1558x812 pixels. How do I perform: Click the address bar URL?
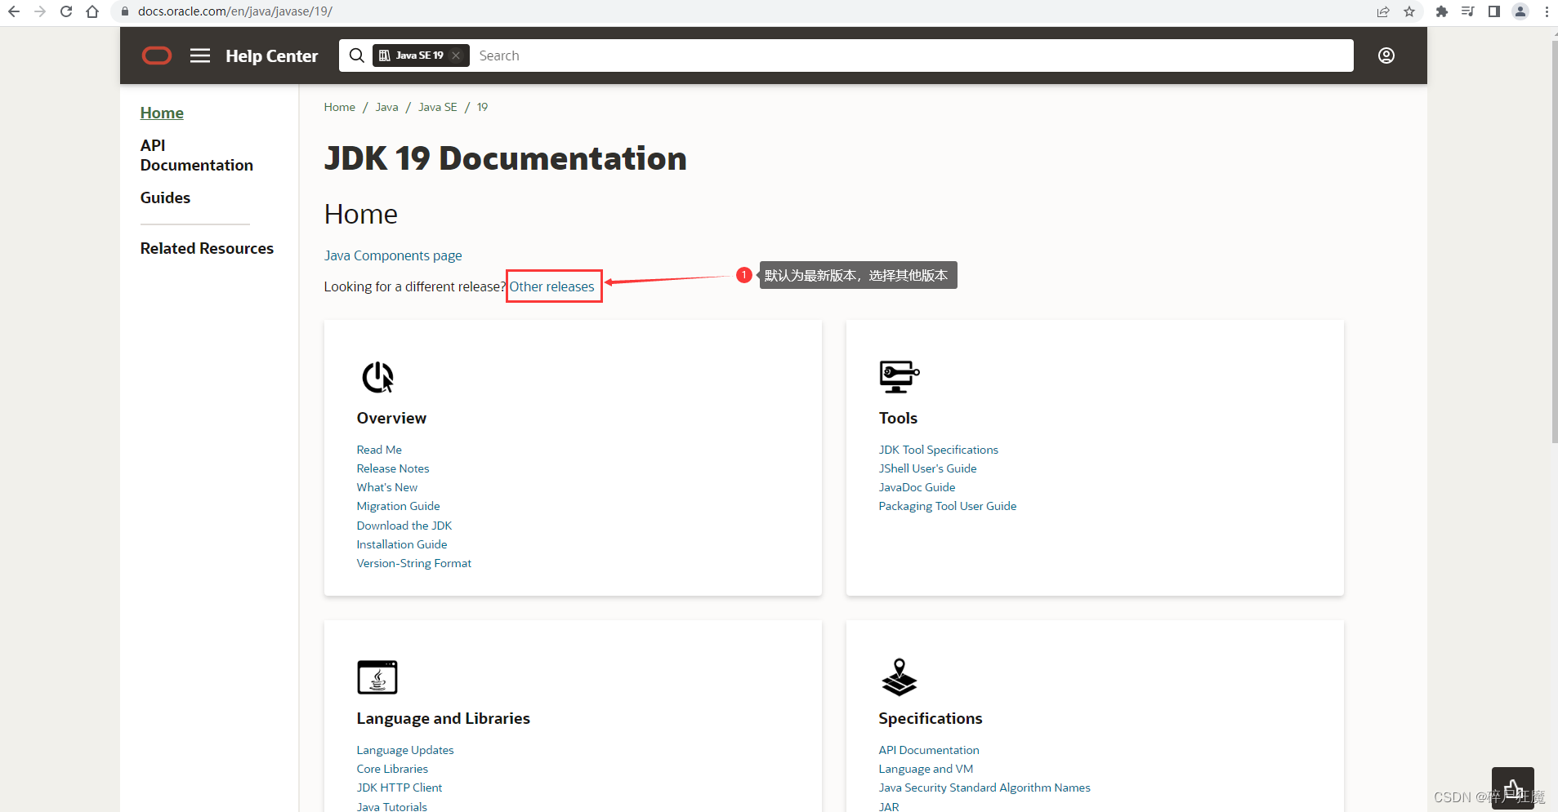coord(235,11)
